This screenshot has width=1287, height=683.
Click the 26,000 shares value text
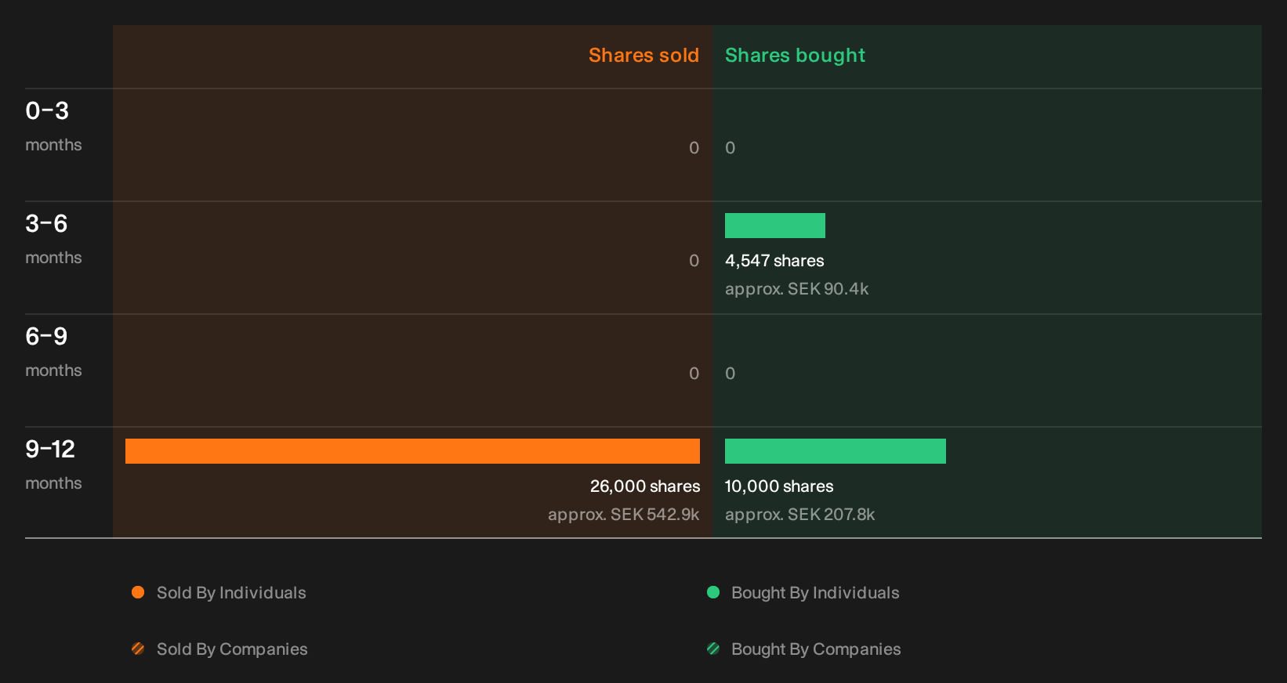click(645, 486)
